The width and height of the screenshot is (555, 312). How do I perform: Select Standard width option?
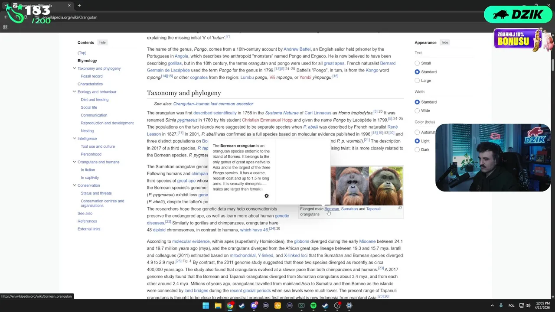pos(417,102)
